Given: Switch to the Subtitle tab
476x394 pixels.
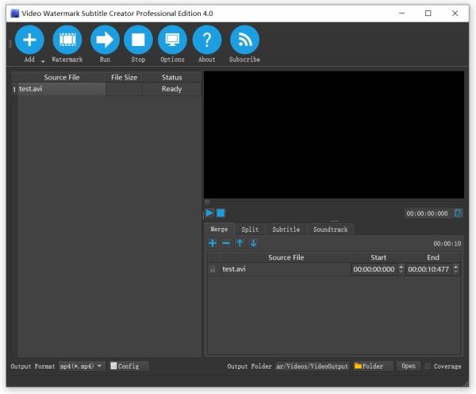Looking at the screenshot, I should (x=286, y=230).
